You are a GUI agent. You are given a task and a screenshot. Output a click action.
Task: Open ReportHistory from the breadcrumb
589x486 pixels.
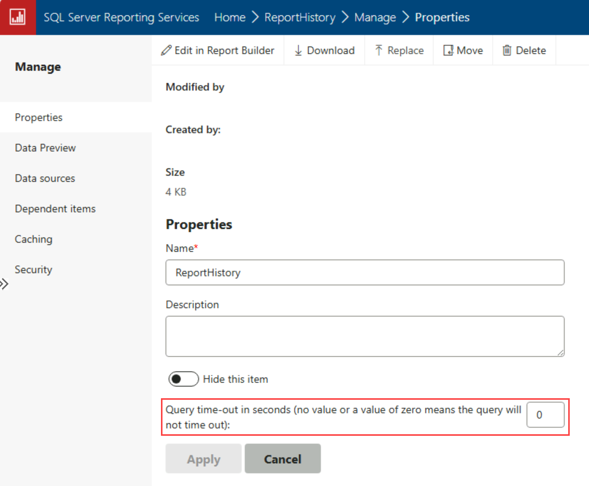[300, 17]
